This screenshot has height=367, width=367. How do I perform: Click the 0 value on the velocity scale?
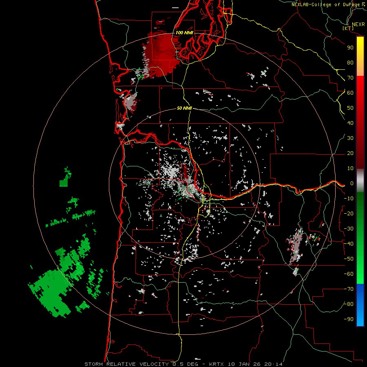(x=352, y=183)
